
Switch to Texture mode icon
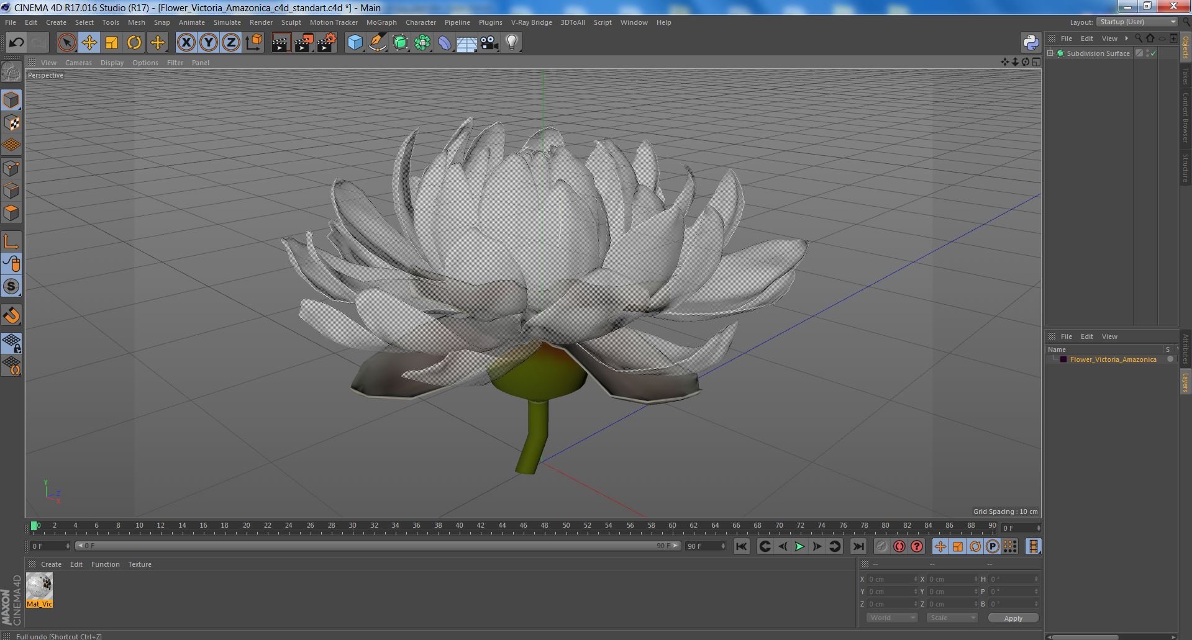pyautogui.click(x=11, y=122)
